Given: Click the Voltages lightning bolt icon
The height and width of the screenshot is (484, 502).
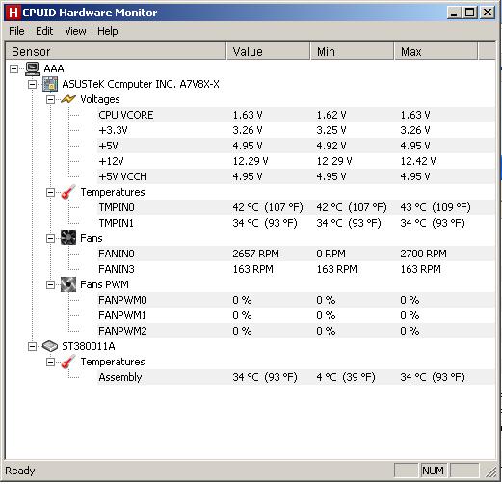Looking at the screenshot, I should tap(68, 99).
